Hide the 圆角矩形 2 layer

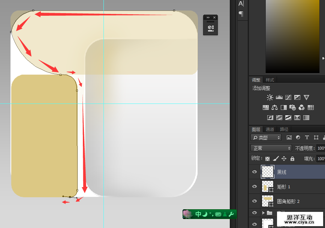pos(255,201)
